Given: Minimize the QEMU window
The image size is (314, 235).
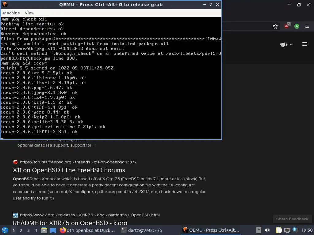Looking at the screenshot, I should point(205,4).
